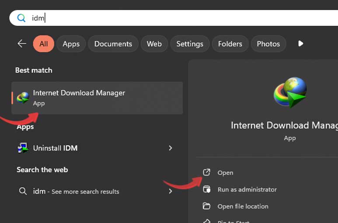The image size is (338, 223).
Task: Switch to the Documents filter tab
Action: pos(113,44)
